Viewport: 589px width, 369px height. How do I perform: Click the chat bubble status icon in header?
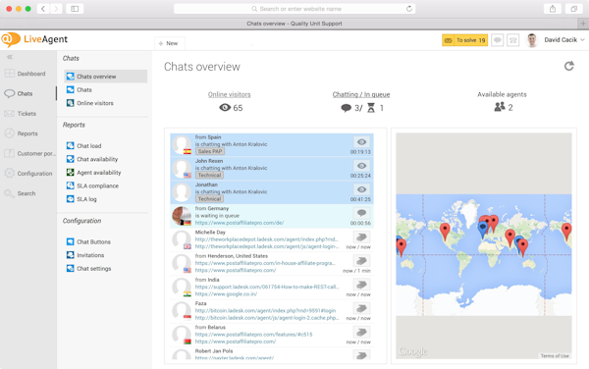(x=498, y=40)
